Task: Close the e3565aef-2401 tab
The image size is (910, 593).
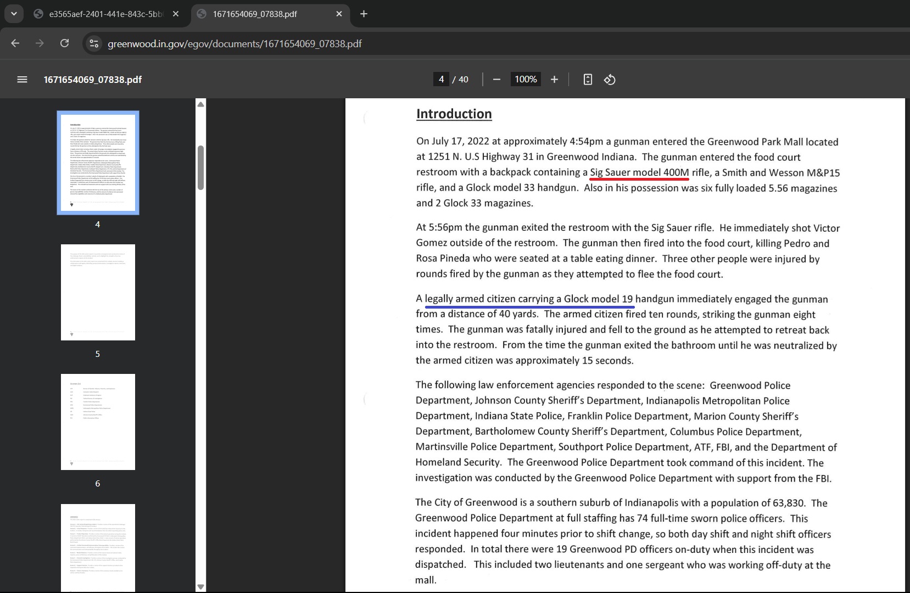Action: click(176, 14)
